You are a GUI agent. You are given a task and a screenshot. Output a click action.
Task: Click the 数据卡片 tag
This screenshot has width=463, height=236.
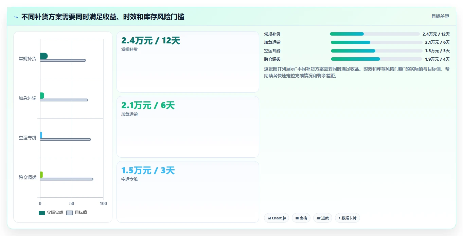point(347,218)
